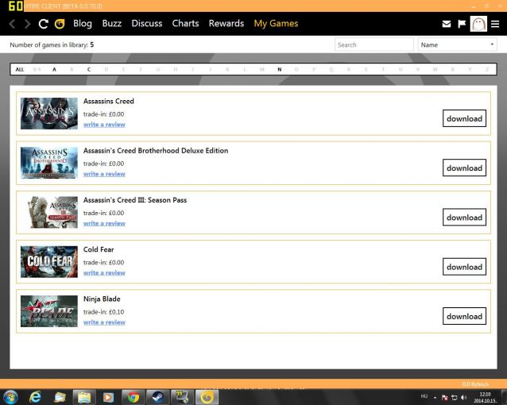The image size is (507, 405).
Task: Open Windows Explorer folder icon in taskbar
Action: [84, 397]
